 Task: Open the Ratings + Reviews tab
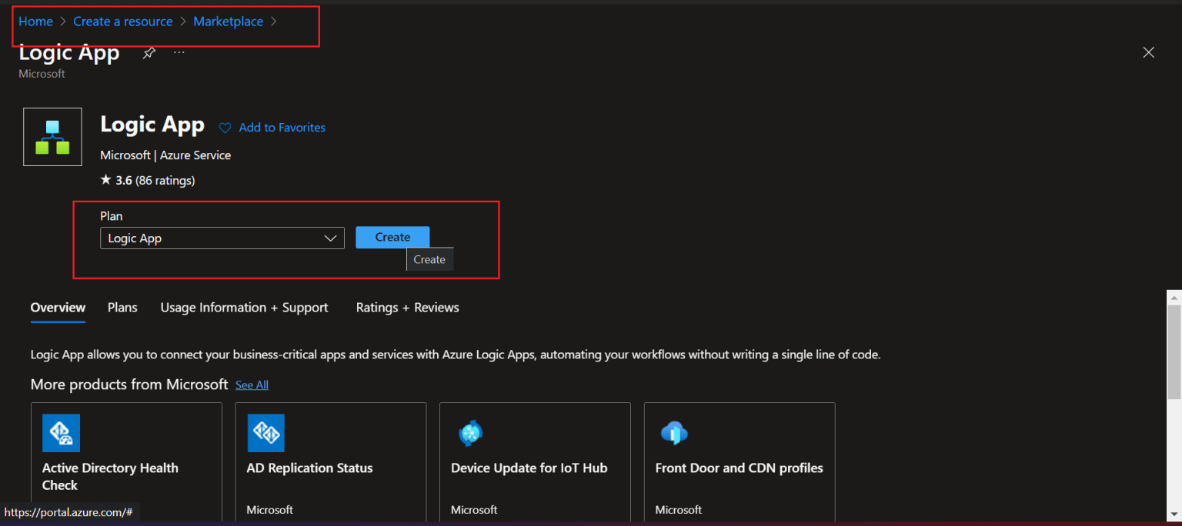click(x=407, y=308)
